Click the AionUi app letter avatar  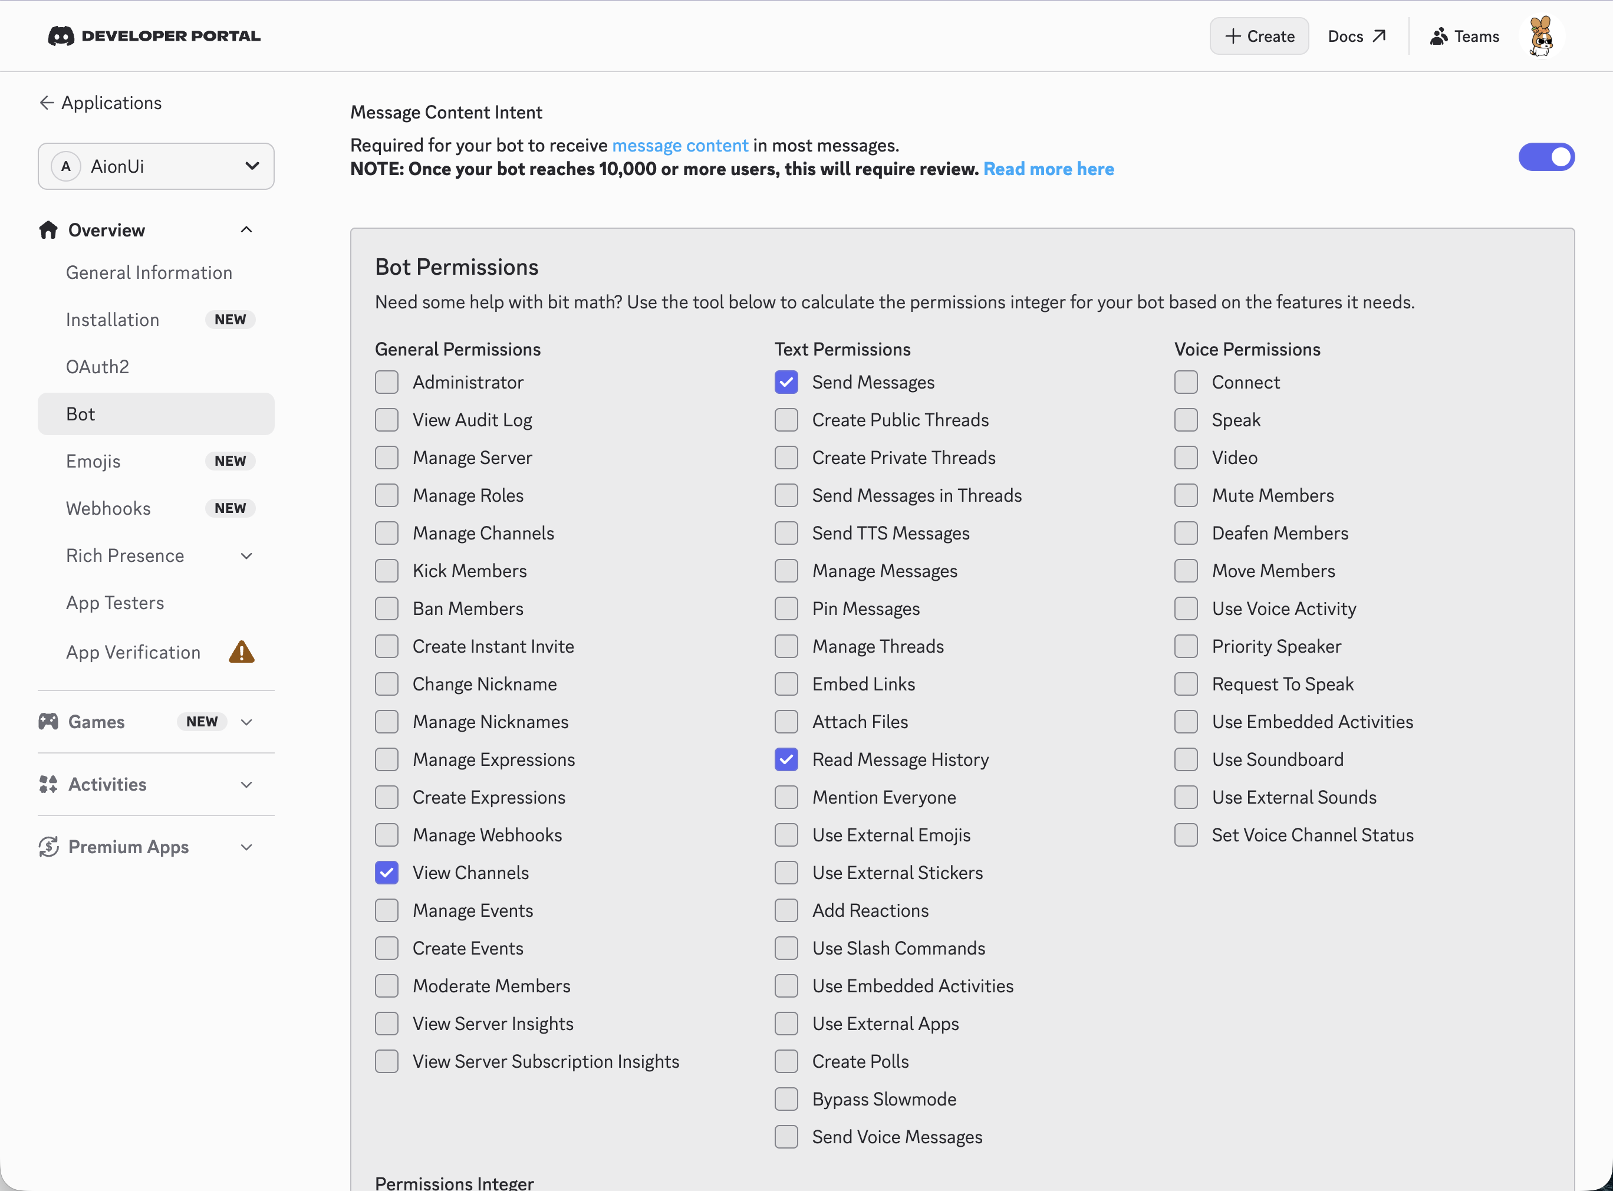point(66,166)
